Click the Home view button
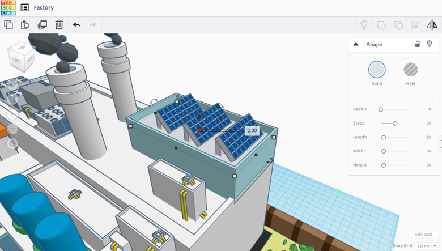 (12, 85)
